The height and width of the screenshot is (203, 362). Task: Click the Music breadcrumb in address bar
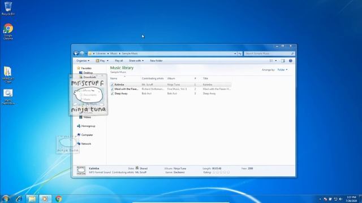tap(114, 54)
